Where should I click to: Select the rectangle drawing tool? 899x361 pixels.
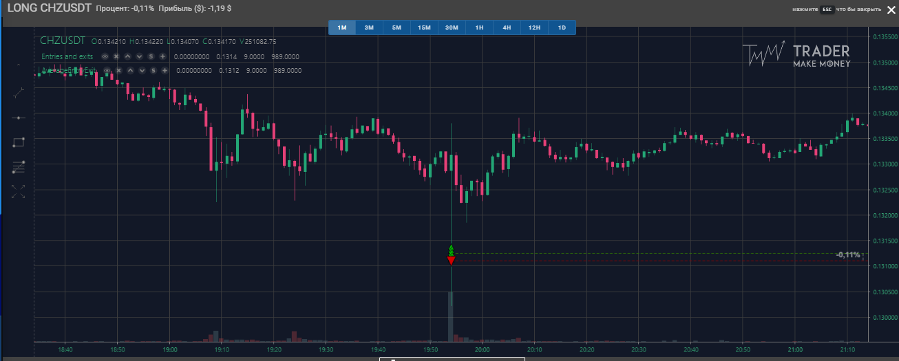19,142
